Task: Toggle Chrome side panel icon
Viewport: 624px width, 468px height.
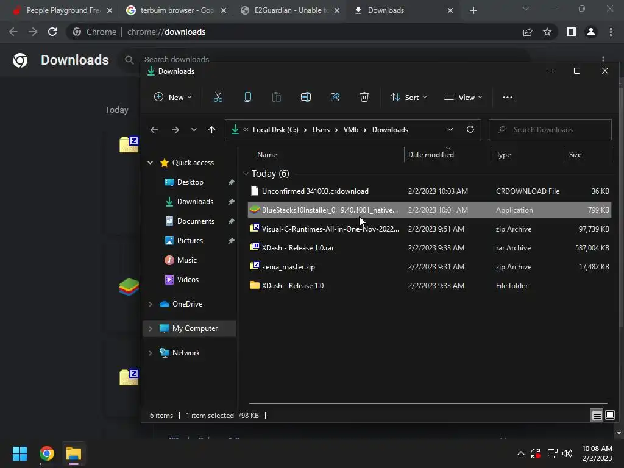Action: click(572, 32)
